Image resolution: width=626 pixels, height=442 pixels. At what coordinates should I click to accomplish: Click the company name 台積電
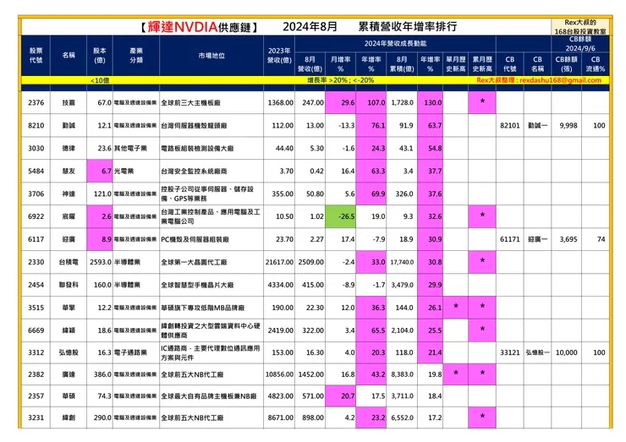(x=69, y=262)
